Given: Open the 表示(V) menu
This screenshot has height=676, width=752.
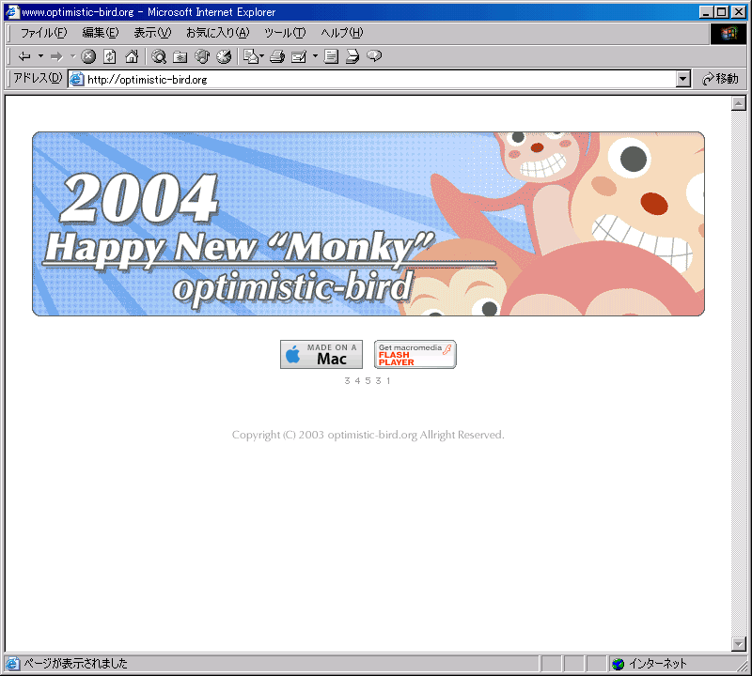Looking at the screenshot, I should pyautogui.click(x=152, y=33).
